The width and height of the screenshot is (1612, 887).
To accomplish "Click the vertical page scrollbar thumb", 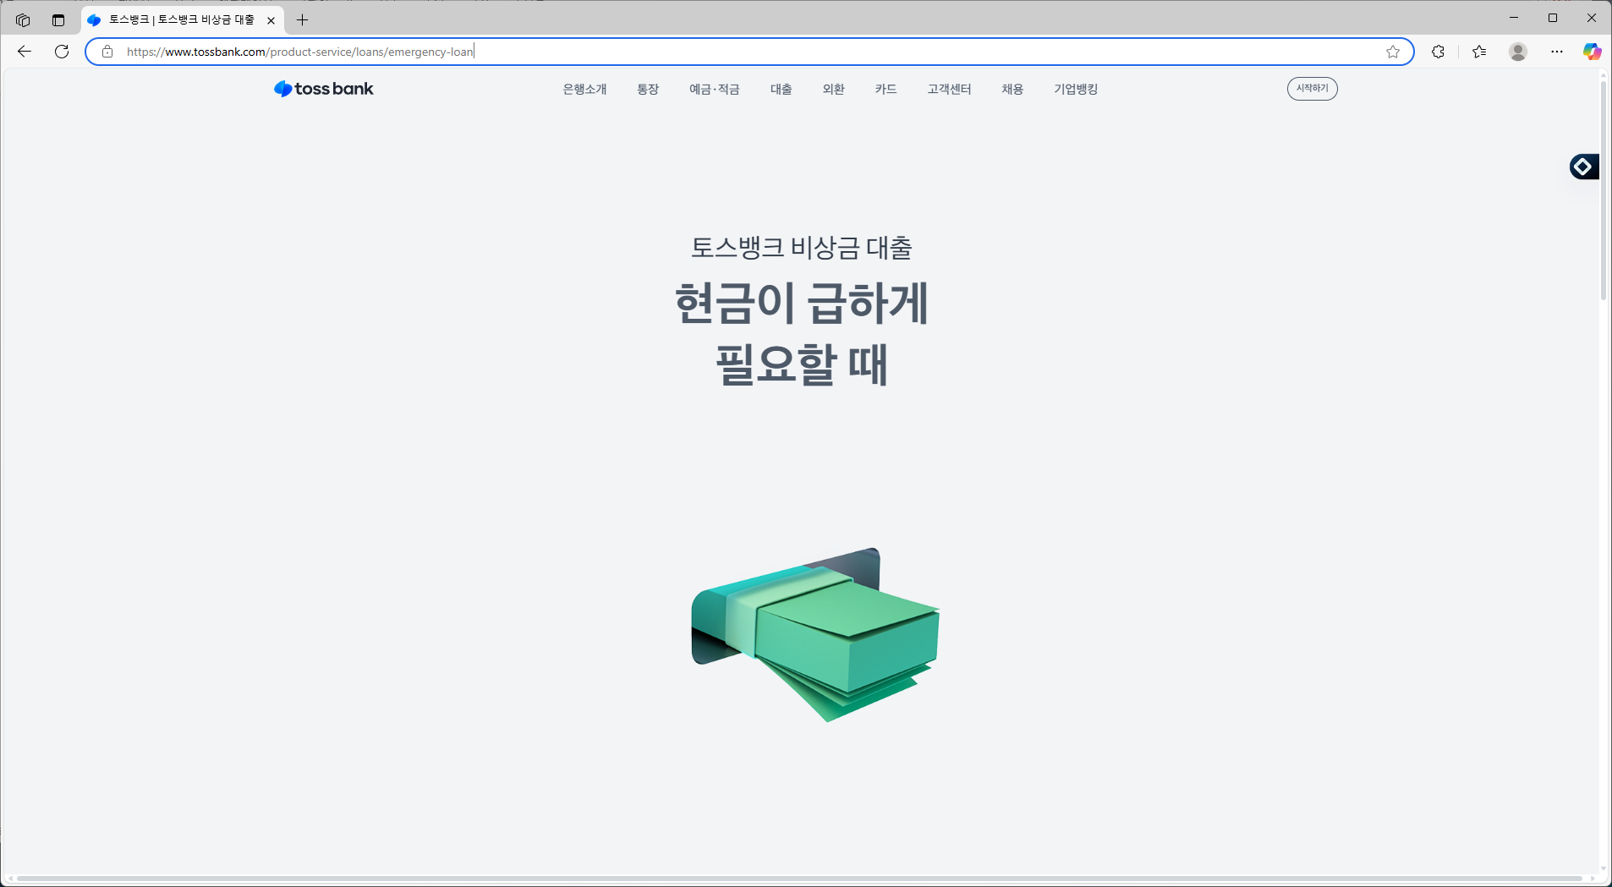I will [1603, 190].
